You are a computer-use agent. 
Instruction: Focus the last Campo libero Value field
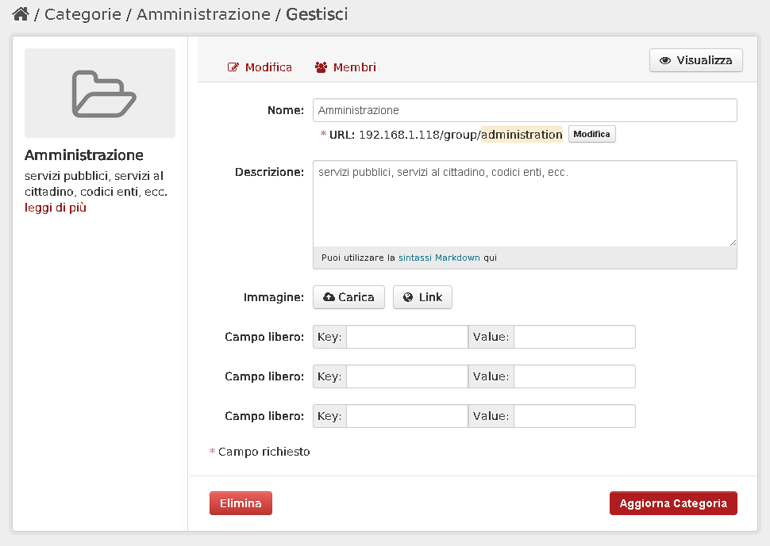[x=575, y=416]
